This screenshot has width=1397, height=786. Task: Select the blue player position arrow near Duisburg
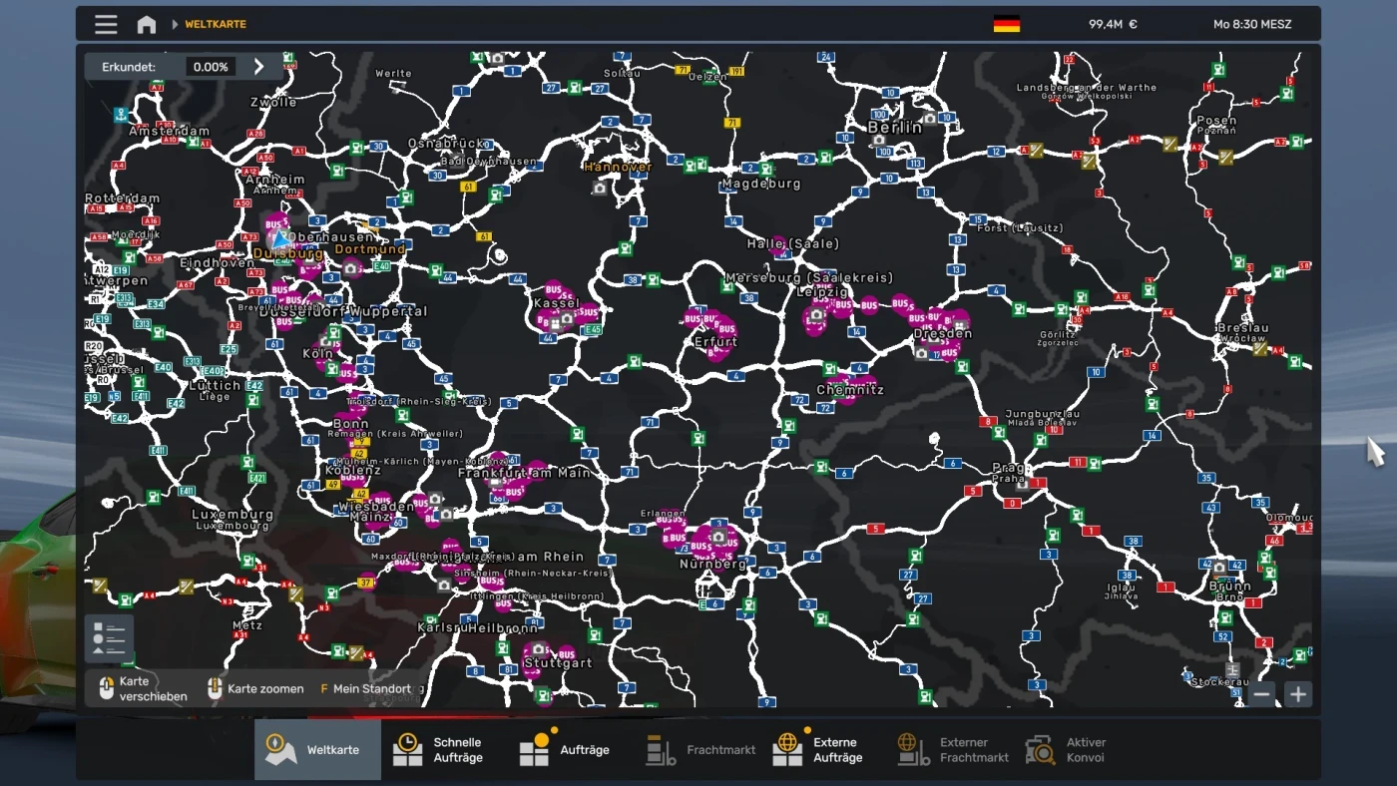pyautogui.click(x=281, y=239)
